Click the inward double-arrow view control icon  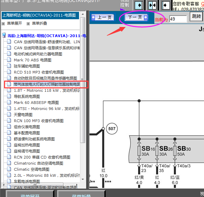point(152,5)
